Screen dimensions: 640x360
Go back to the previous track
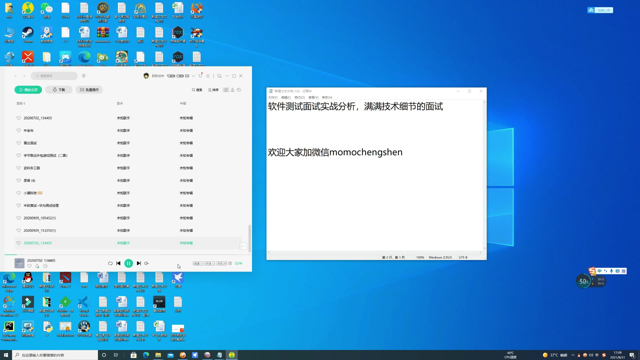[x=118, y=263]
